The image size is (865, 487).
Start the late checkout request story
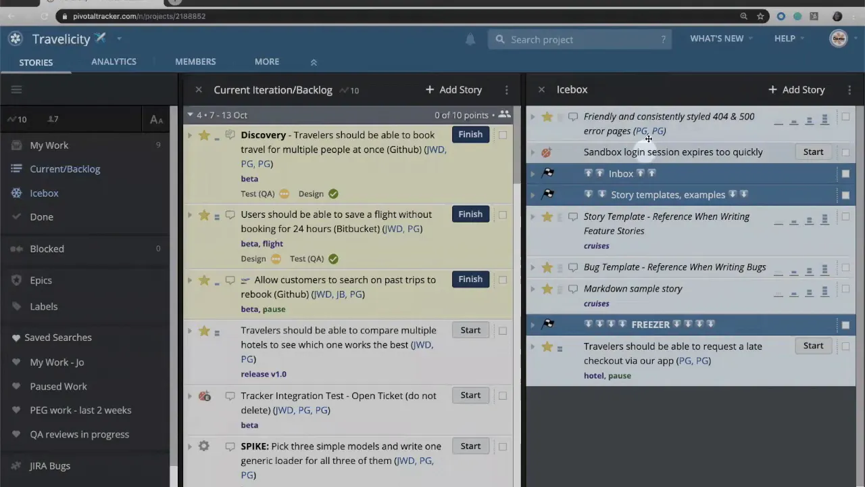pyautogui.click(x=813, y=346)
